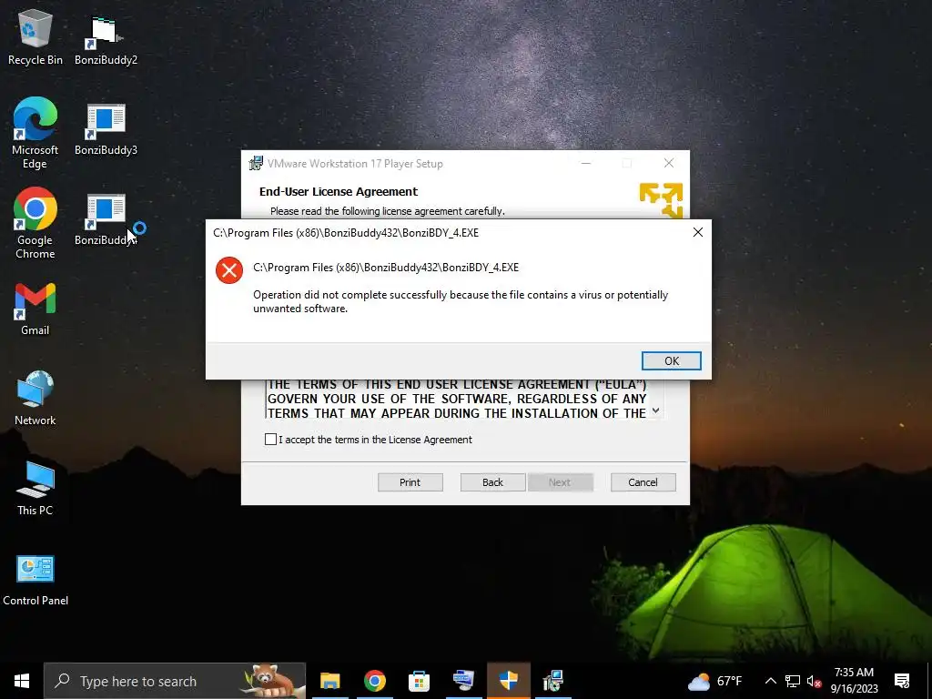Select the Network desktop icon

[x=35, y=399]
